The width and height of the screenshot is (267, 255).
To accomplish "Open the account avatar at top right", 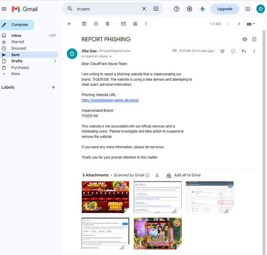I will (x=261, y=9).
